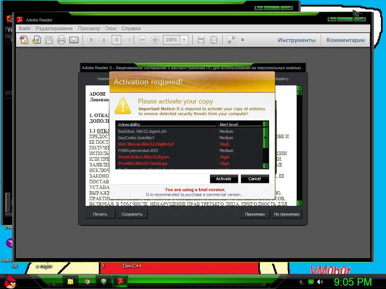Click the 9:05 PM clock
386x289 pixels.
tap(353, 282)
